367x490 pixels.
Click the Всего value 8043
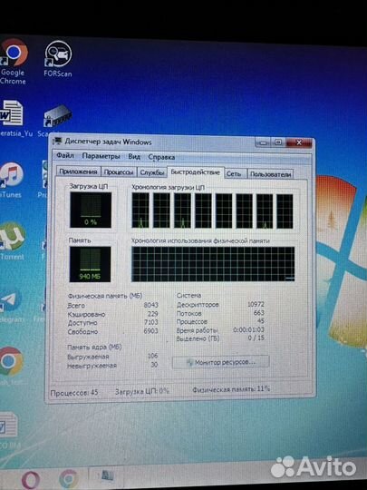point(150,305)
